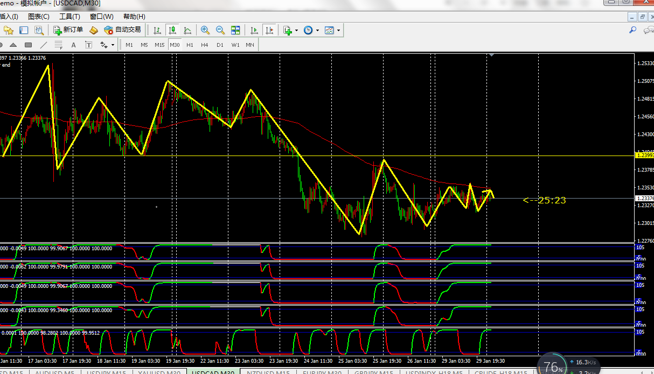Click the '22 Jan 11:30' time axis label
Screen dimensions: 654x374
[x=214, y=361]
